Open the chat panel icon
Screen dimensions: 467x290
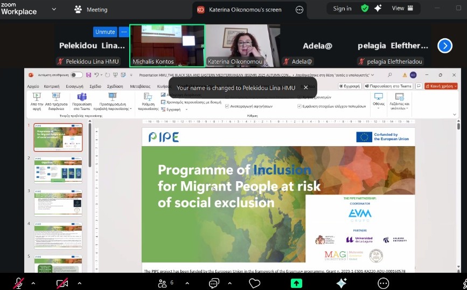(x=214, y=283)
